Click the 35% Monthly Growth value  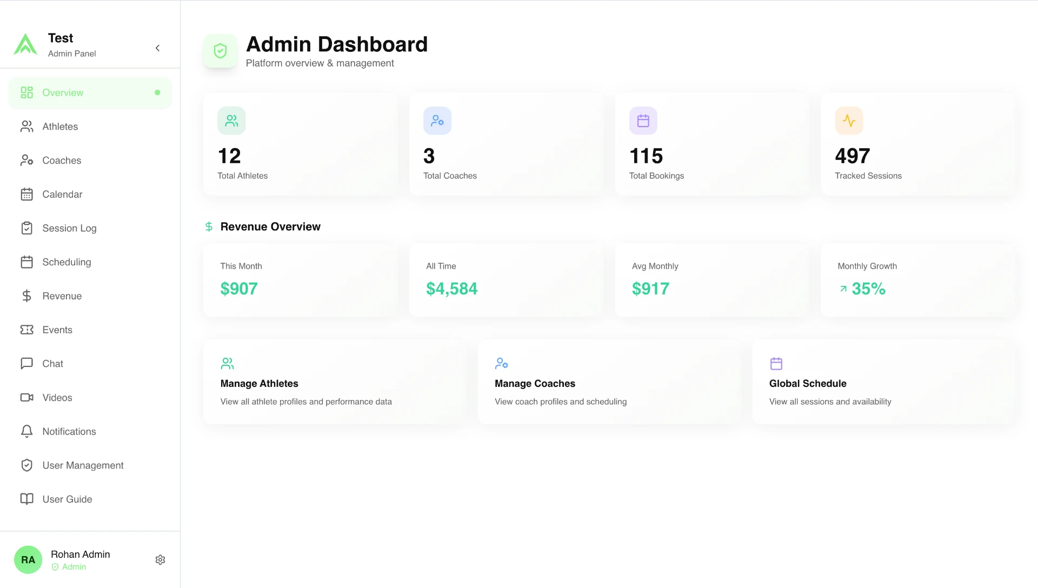point(869,289)
